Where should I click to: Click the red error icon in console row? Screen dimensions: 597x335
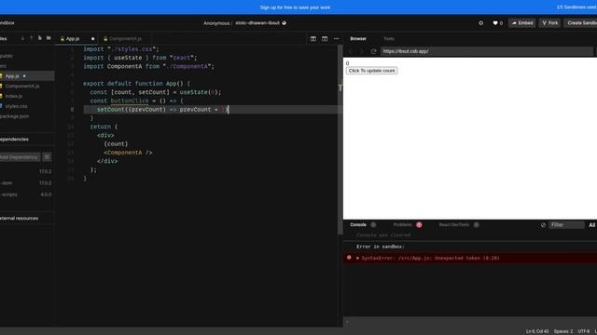pos(349,258)
